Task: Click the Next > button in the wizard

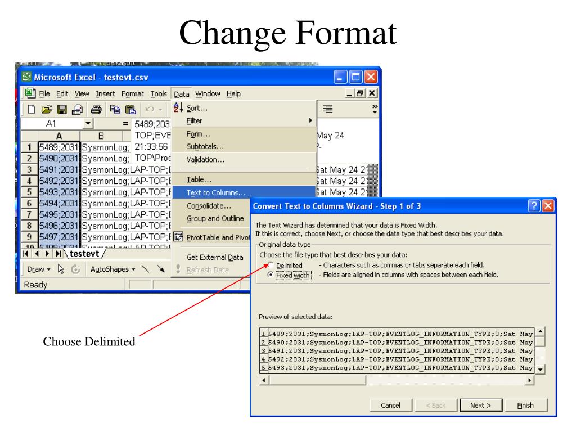Action: (480, 405)
